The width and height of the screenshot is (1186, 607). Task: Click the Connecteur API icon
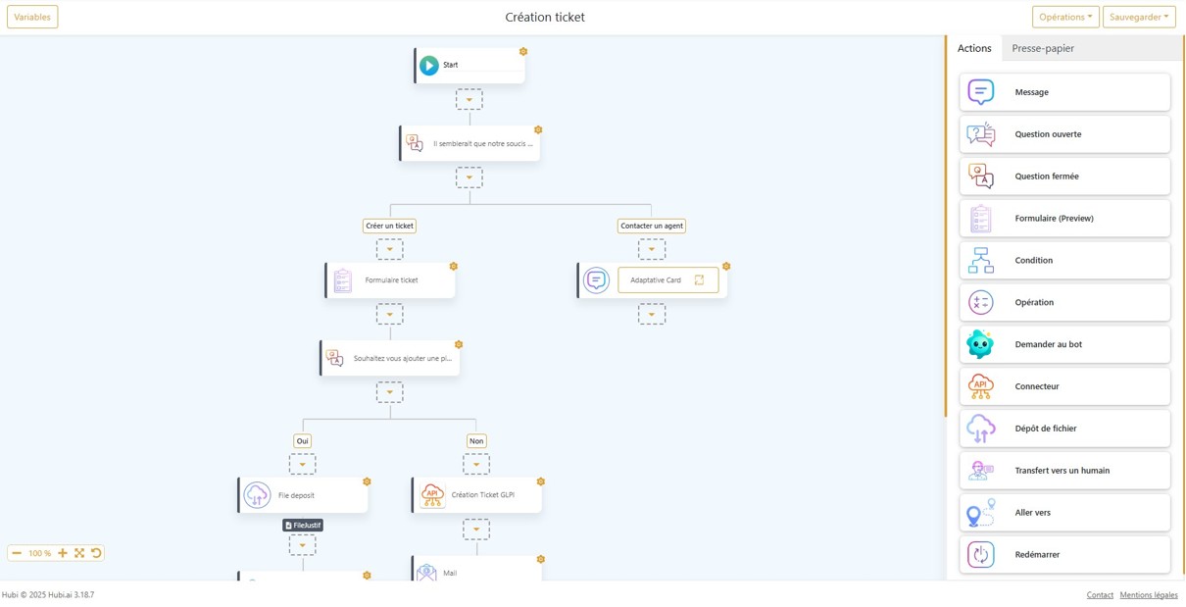(981, 385)
